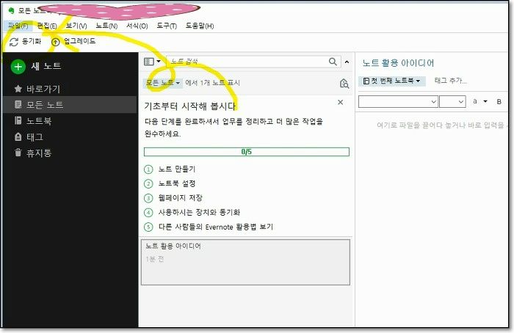This screenshot has height=333, width=514.
Task: Click the step 2 circle for 노트북 설정
Action: (148, 183)
